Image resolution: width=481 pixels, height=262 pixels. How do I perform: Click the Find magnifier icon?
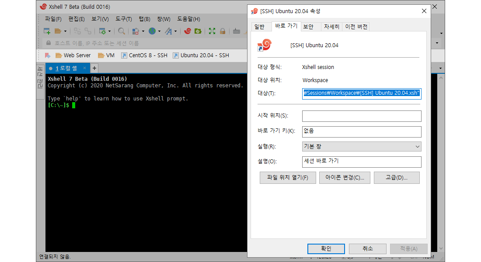tap(122, 31)
